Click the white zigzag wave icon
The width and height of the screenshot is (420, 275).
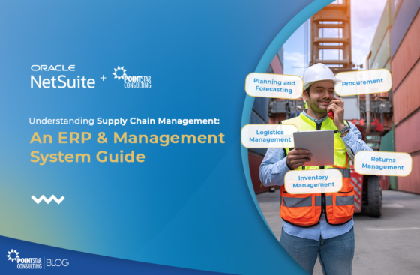coord(48,199)
